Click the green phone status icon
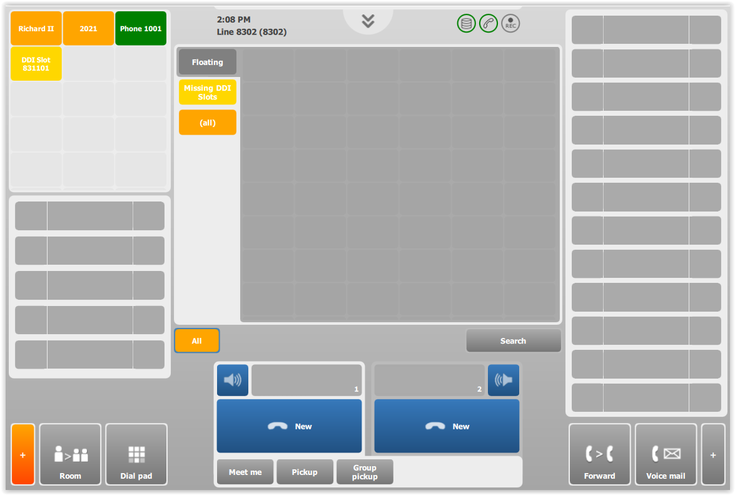735x495 pixels. (x=489, y=23)
